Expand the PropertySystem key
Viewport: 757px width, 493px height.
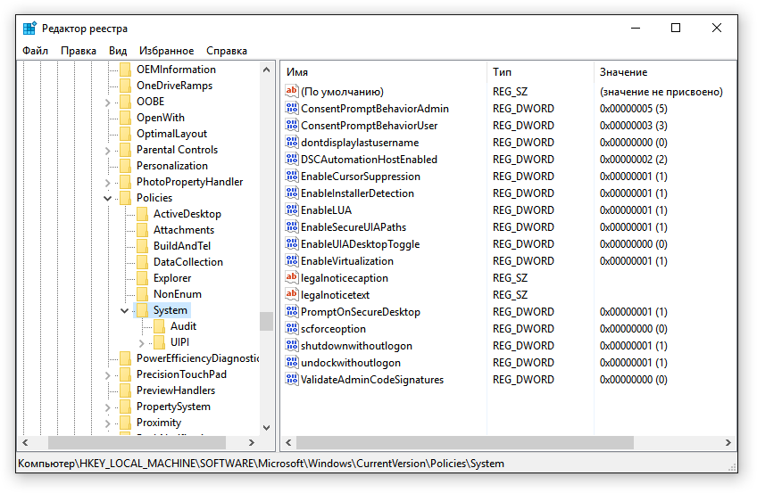click(108, 407)
